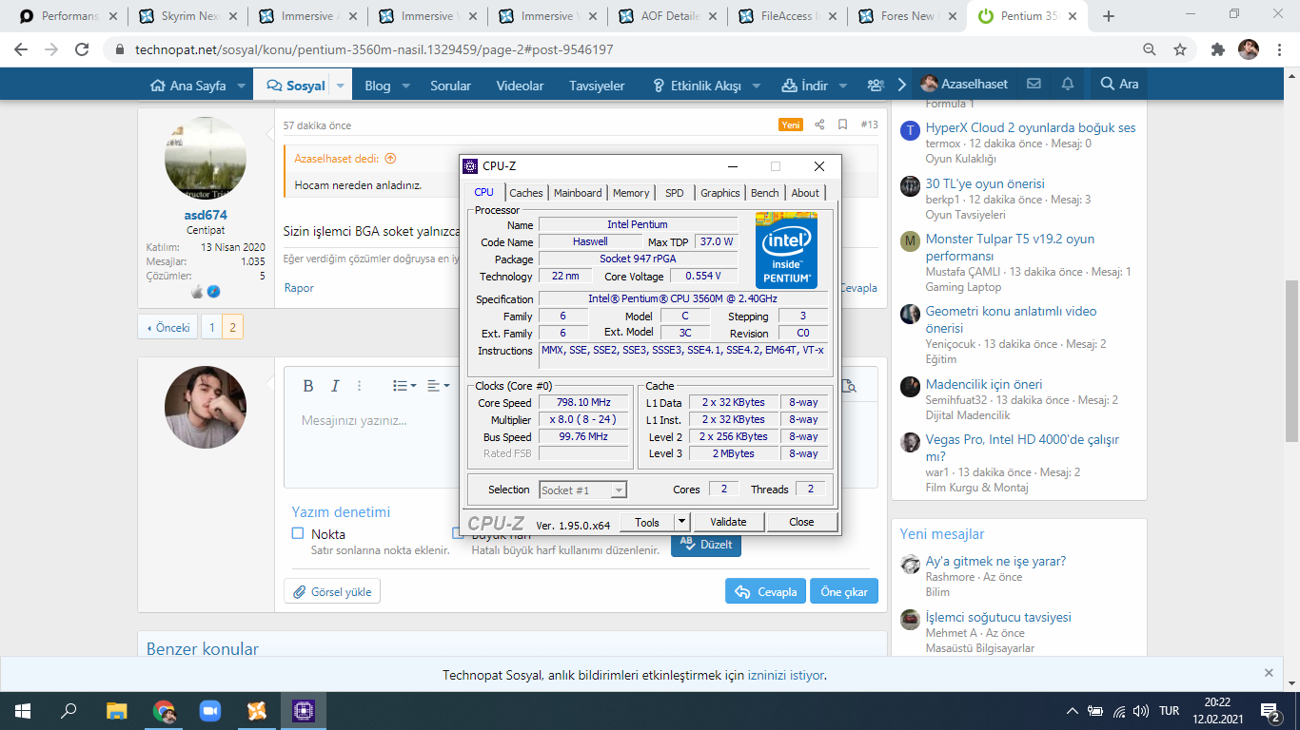
Task: Jump to quoted post via the up-arrow icon
Action: (x=390, y=159)
